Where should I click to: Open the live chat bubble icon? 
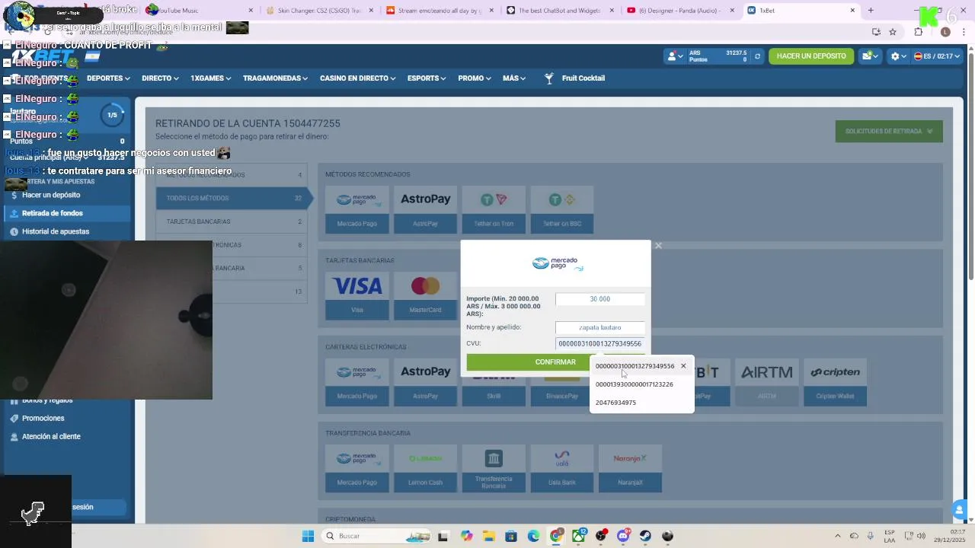click(960, 510)
